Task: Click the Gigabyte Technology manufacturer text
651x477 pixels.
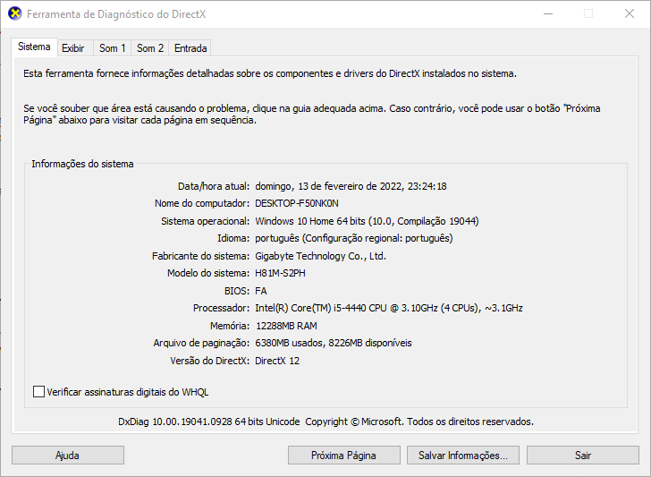Action: [321, 256]
